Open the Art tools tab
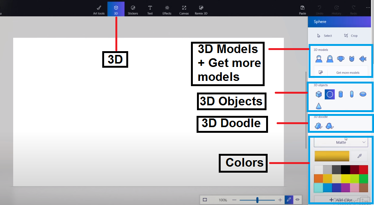This screenshot has height=205, width=374. [x=99, y=9]
